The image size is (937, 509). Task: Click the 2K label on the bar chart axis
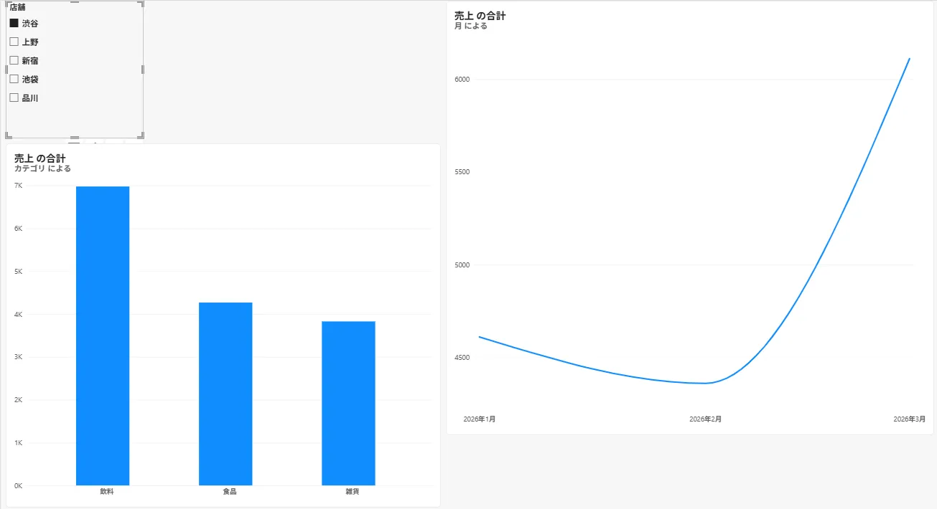coord(18,400)
